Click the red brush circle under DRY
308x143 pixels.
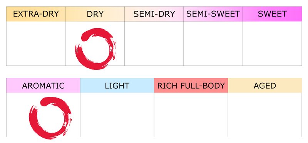point(95,49)
